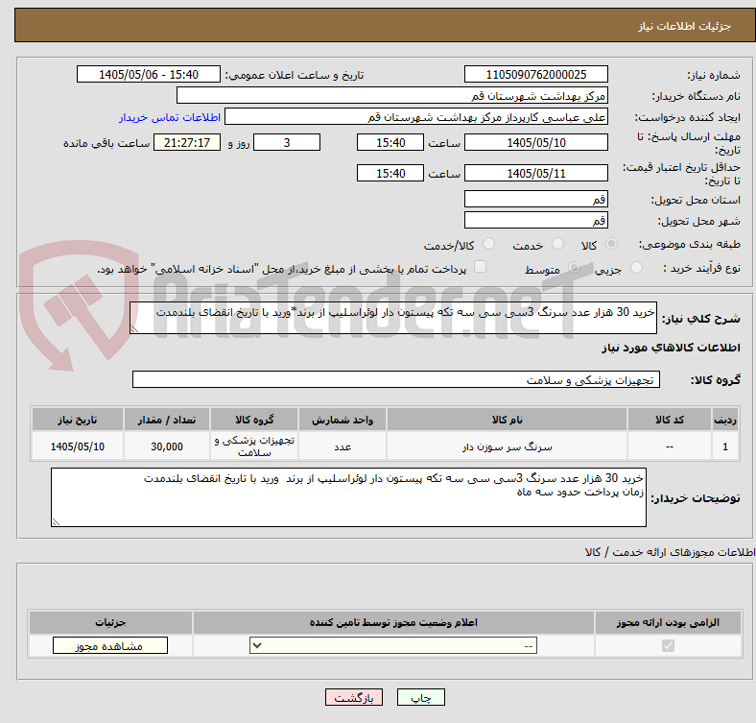Click the گروه کالا column header
This screenshot has width=756, height=723.
pyautogui.click(x=254, y=420)
